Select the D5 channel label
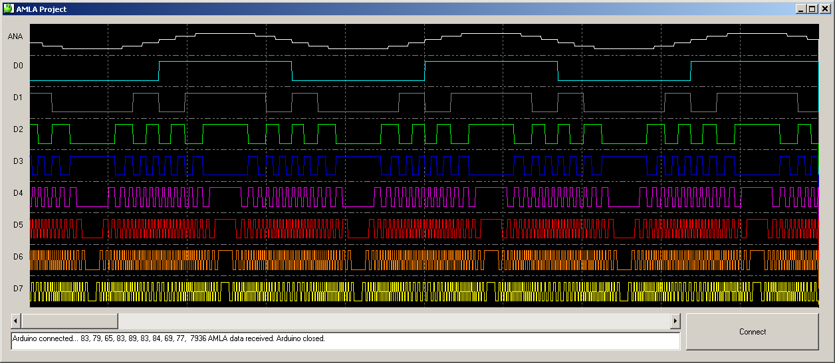The height and width of the screenshot is (363, 835). pos(18,225)
